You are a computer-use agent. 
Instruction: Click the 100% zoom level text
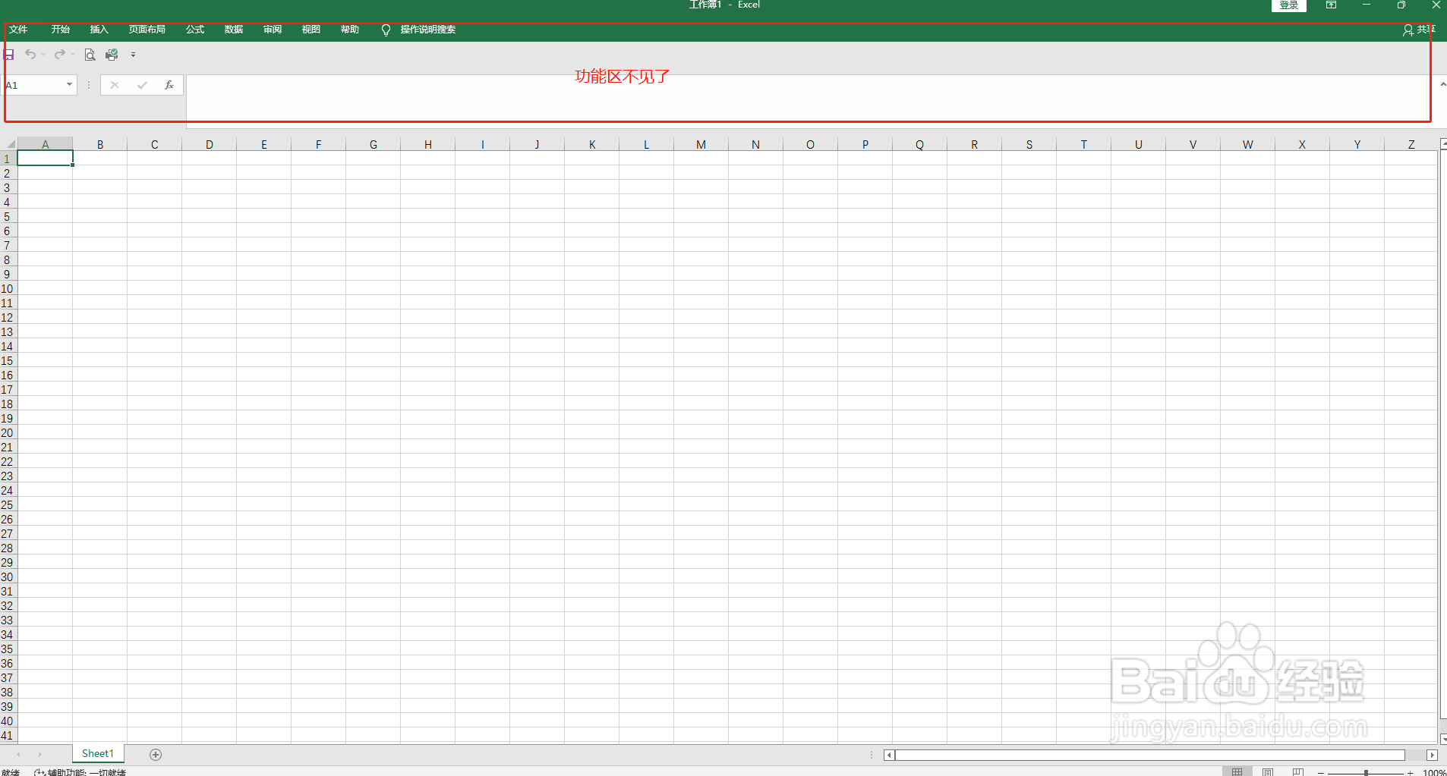point(1434,772)
